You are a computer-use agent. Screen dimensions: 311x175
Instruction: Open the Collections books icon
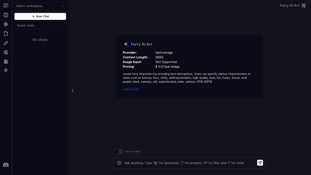coord(6,62)
